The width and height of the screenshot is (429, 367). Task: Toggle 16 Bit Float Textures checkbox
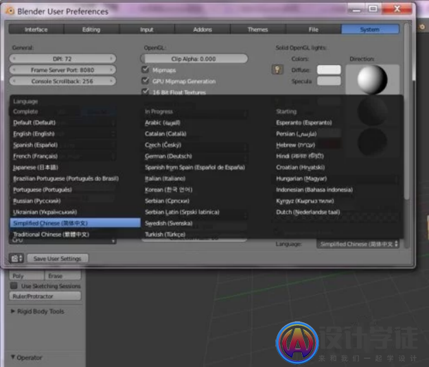click(x=146, y=92)
